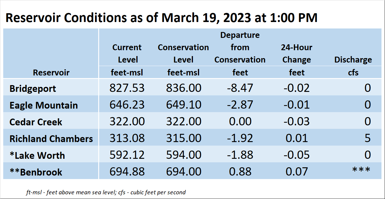The width and height of the screenshot is (385, 199).
Task: Select Bridgeport departure value -8.47
Action: coord(240,88)
